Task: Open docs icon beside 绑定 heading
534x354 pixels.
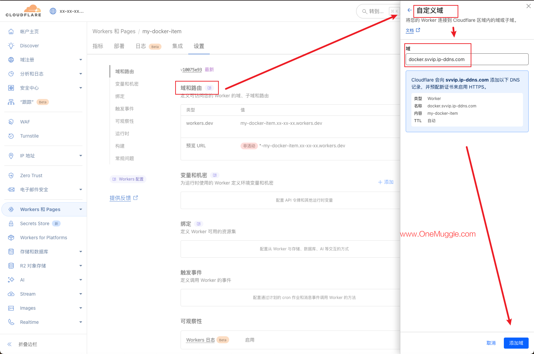Action: [x=199, y=224]
